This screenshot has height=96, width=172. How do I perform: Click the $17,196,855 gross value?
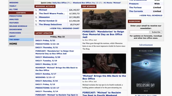(x=74, y=17)
